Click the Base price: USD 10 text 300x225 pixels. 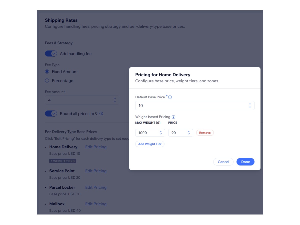click(65, 154)
